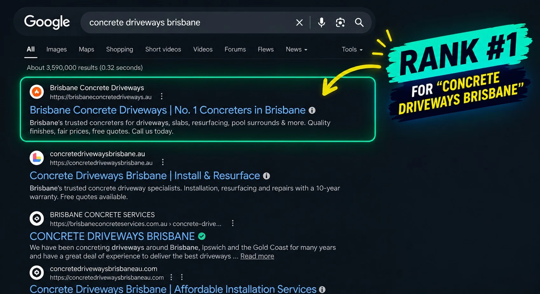Screen dimensions: 540x294
Task: Expand the News dropdown filter
Action: (x=297, y=50)
